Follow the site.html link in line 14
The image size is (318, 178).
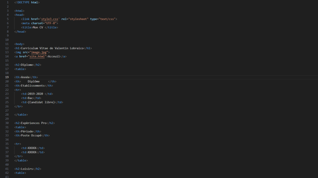[37, 57]
